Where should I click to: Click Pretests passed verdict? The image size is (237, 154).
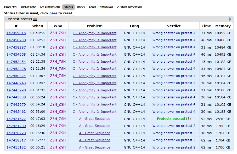[171, 119]
